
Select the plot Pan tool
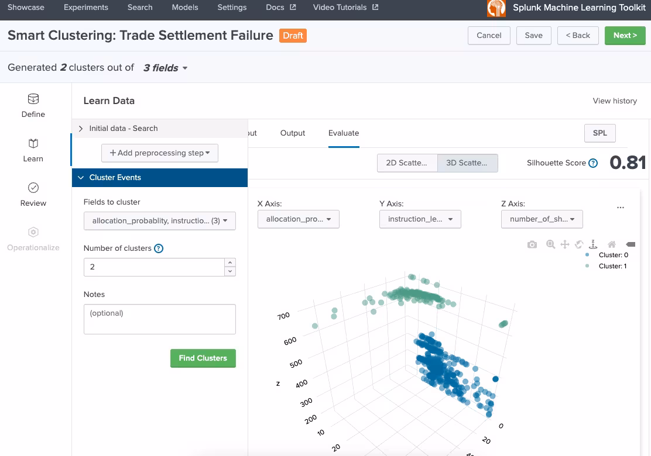click(x=565, y=244)
